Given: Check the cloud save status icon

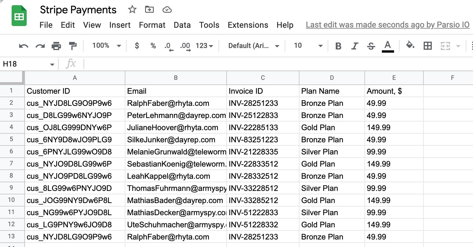Looking at the screenshot, I should point(167,10).
